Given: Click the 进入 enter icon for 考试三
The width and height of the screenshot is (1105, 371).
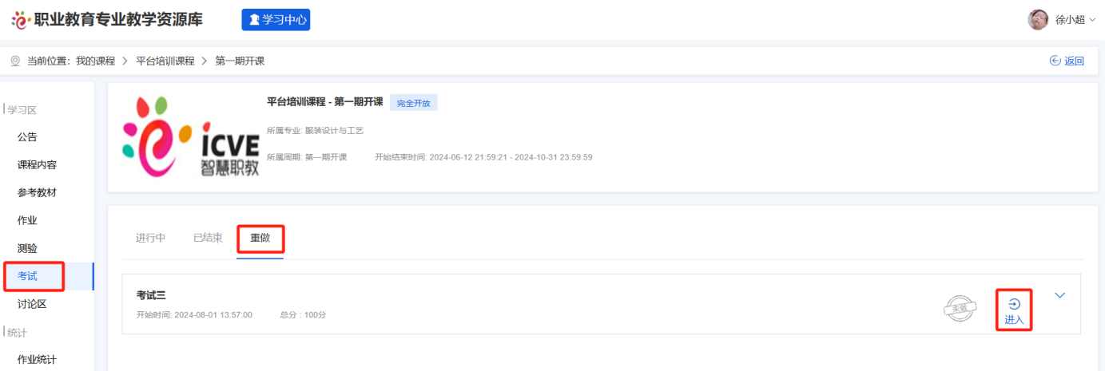Looking at the screenshot, I should pyautogui.click(x=1014, y=310).
